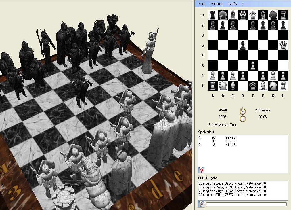Click white knight on b1 in 2D board
This screenshot has height=210, width=291.
[223, 86]
